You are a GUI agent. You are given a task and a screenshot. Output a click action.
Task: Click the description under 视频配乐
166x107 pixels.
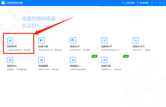[78, 69]
